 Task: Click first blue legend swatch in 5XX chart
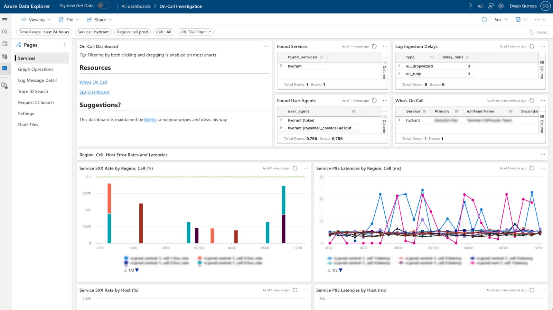126,258
